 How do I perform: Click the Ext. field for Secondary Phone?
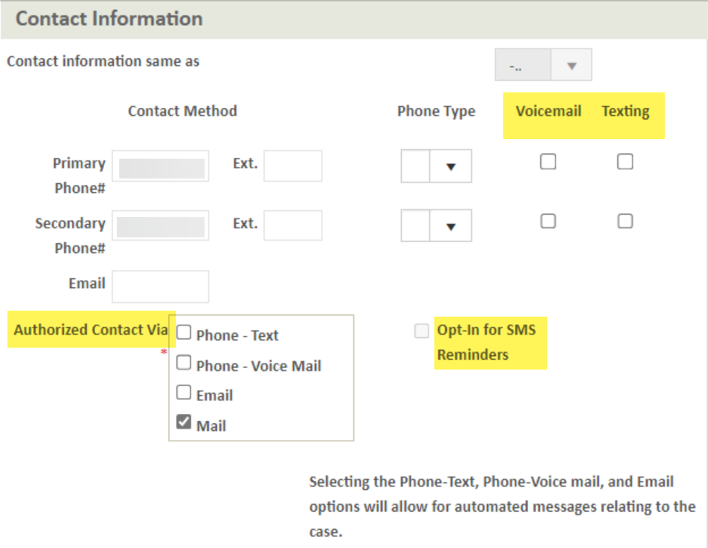293,225
